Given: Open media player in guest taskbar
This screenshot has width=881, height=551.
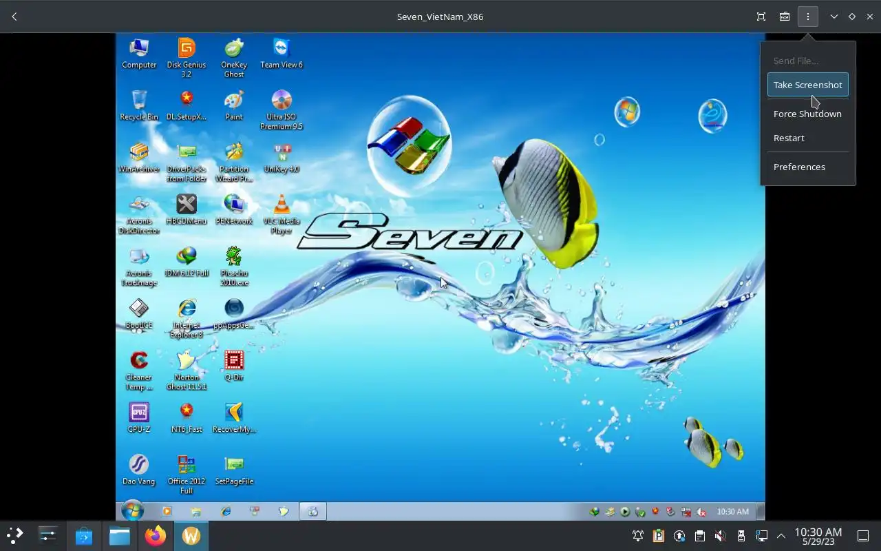Looking at the screenshot, I should click(167, 512).
